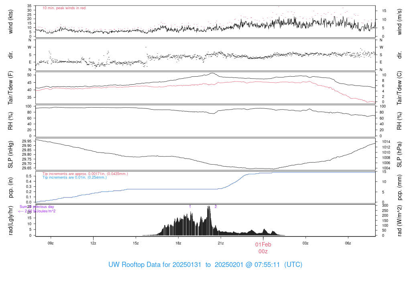Click the 'rad(Lgly/hr)' axis label
The height and width of the screenshot is (281, 411).
[x=10, y=220]
